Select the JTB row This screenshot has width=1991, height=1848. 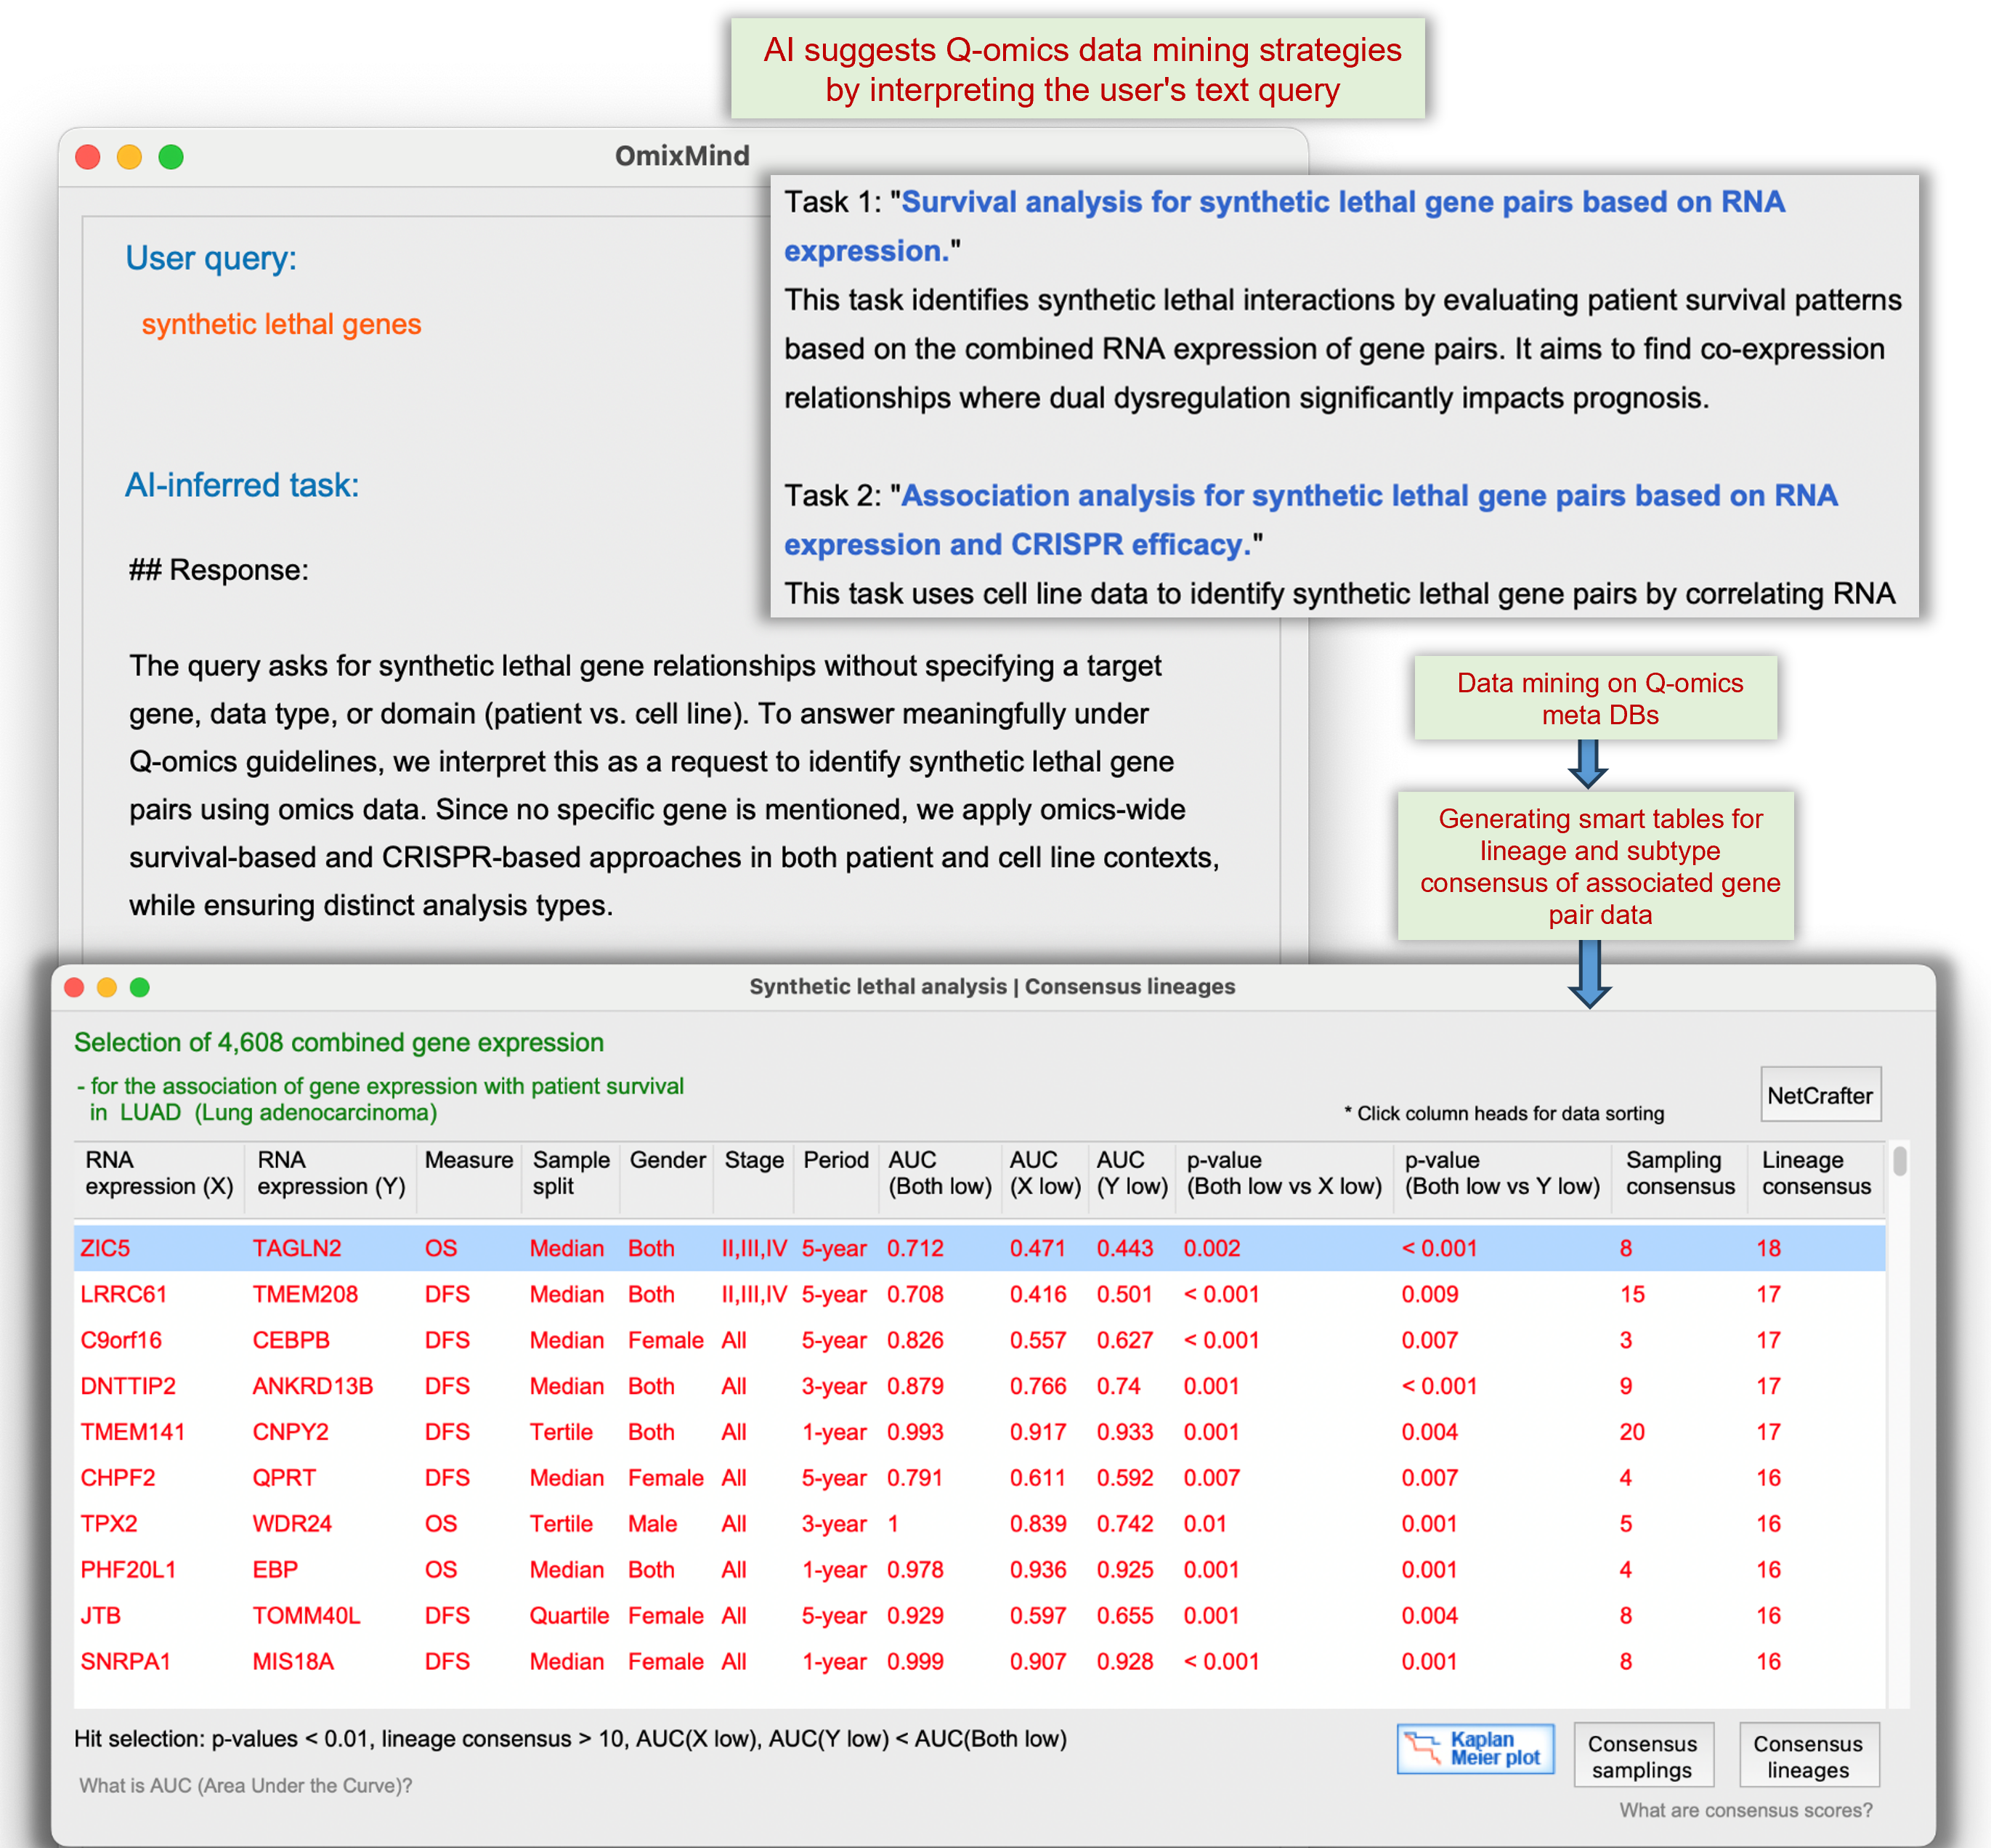click(x=979, y=1616)
